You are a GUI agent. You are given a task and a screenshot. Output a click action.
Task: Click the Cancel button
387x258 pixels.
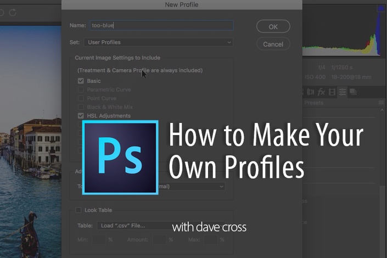pyautogui.click(x=273, y=44)
